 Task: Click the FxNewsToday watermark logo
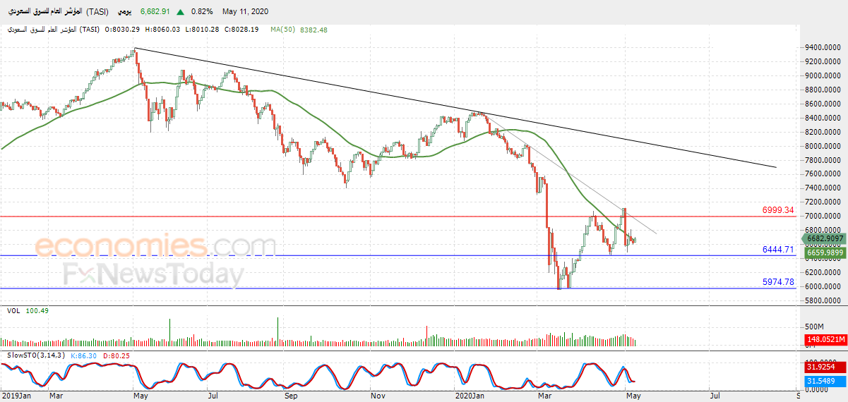tap(153, 274)
